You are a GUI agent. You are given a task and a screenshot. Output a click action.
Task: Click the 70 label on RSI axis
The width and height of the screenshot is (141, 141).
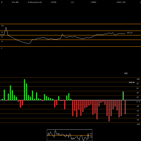2,32
